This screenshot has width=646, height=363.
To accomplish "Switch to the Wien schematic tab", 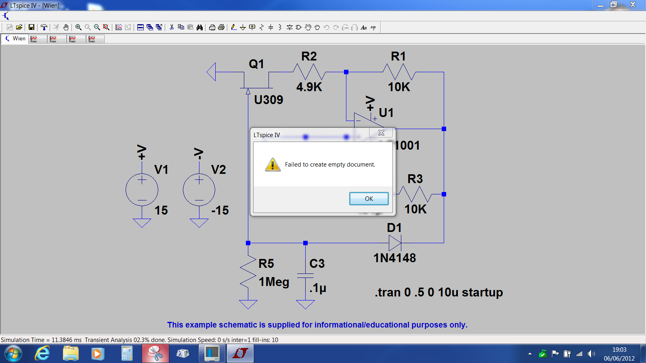I will 15,39.
